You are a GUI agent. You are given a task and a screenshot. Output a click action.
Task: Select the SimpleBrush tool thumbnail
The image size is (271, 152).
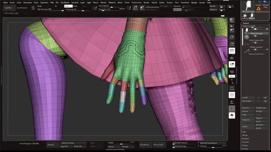(259, 9)
